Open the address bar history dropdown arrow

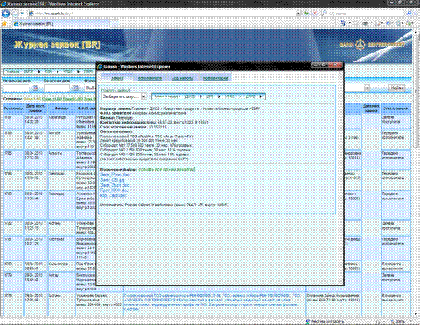pos(298,14)
